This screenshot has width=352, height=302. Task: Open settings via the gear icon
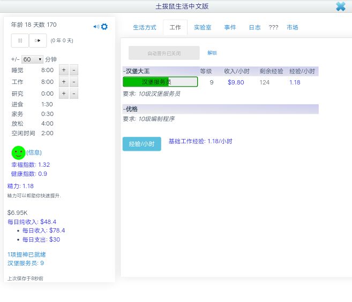(104, 27)
